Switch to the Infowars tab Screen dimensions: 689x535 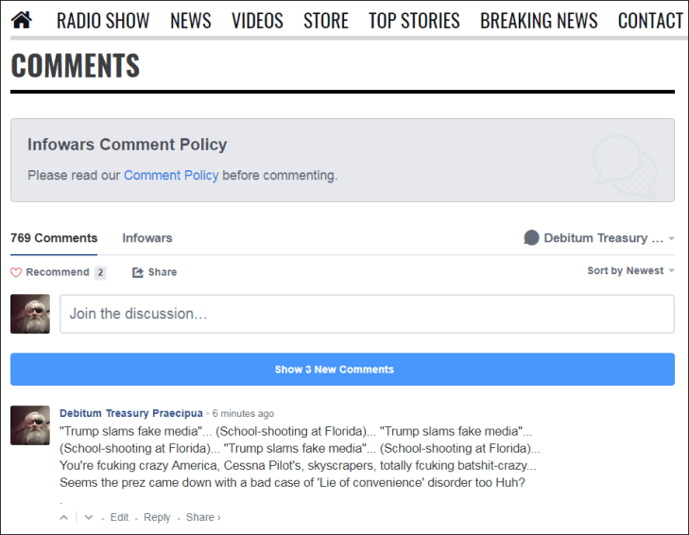point(146,238)
